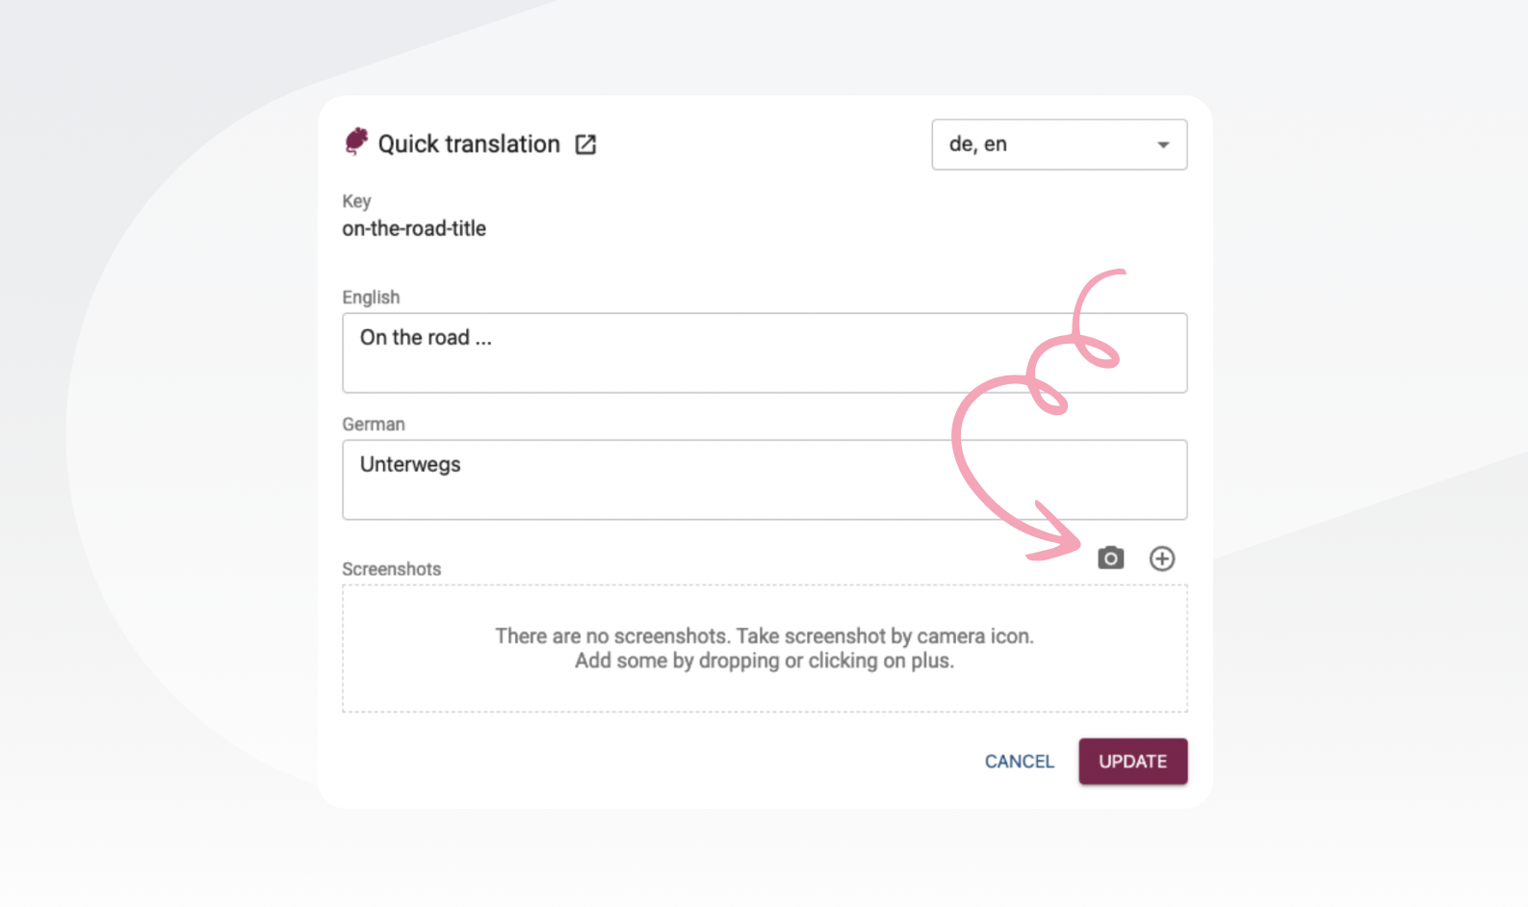Select the Screenshots section label
The width and height of the screenshot is (1528, 907).
(391, 569)
